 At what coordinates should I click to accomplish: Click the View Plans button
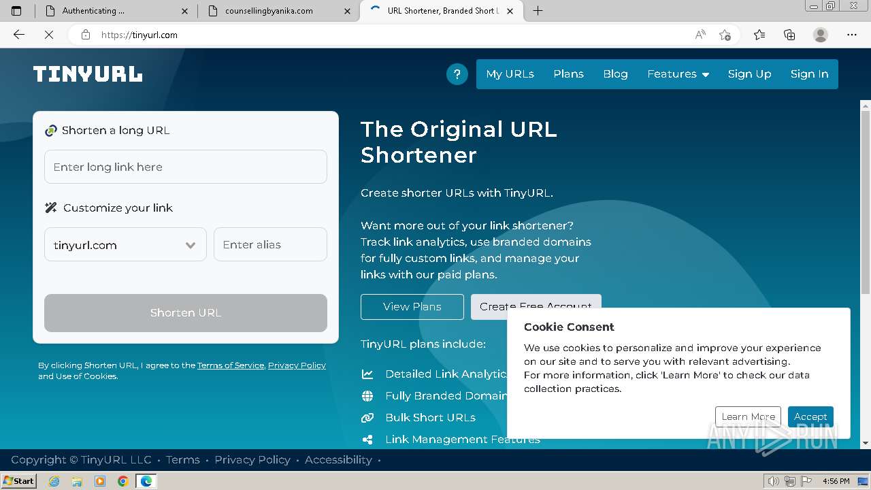point(412,307)
